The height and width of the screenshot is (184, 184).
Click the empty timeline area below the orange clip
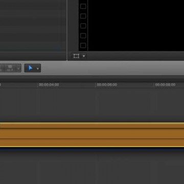[92, 168]
